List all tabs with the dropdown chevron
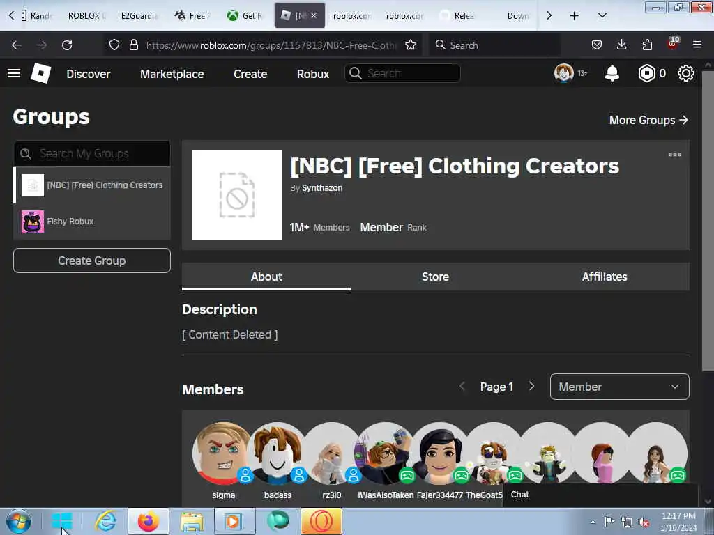This screenshot has width=714, height=535. coord(602,15)
